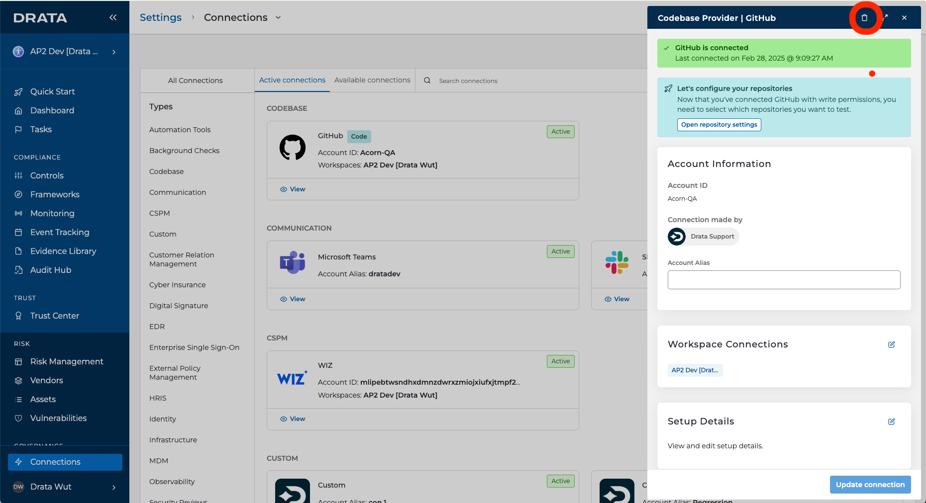Switch to the Available connections tab
926x503 pixels.
372,80
